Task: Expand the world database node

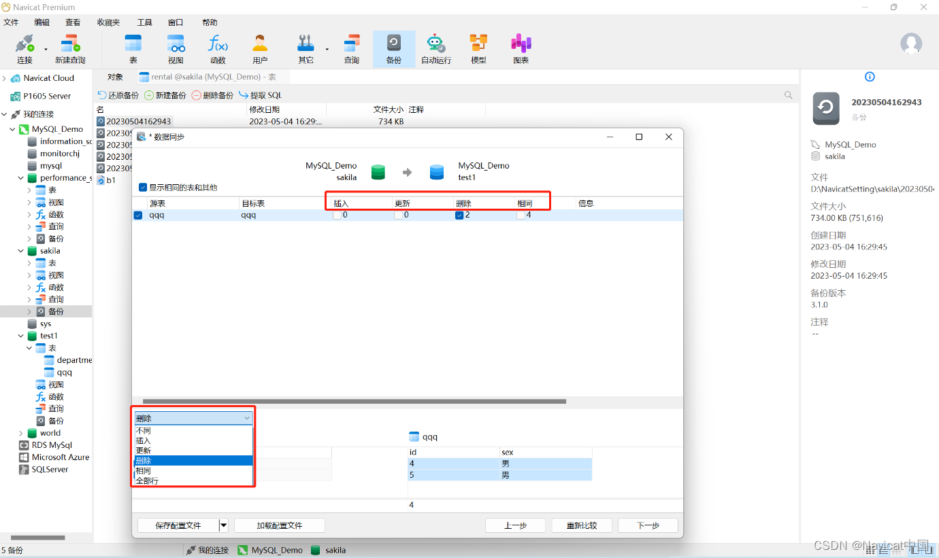Action: click(21, 433)
